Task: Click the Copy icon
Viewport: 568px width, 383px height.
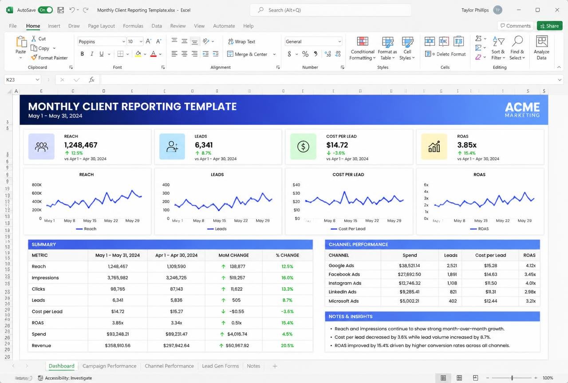Action: click(34, 48)
